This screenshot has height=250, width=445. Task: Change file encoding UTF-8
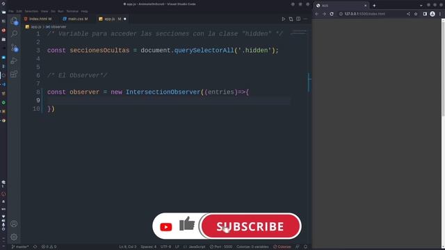click(165, 247)
